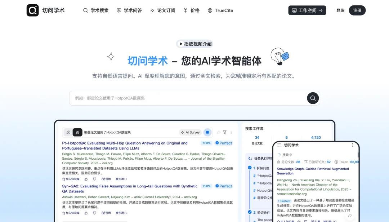389x222 pixels.
Task: Open the three-dot menu in the phone mockup
Action: tap(353, 145)
